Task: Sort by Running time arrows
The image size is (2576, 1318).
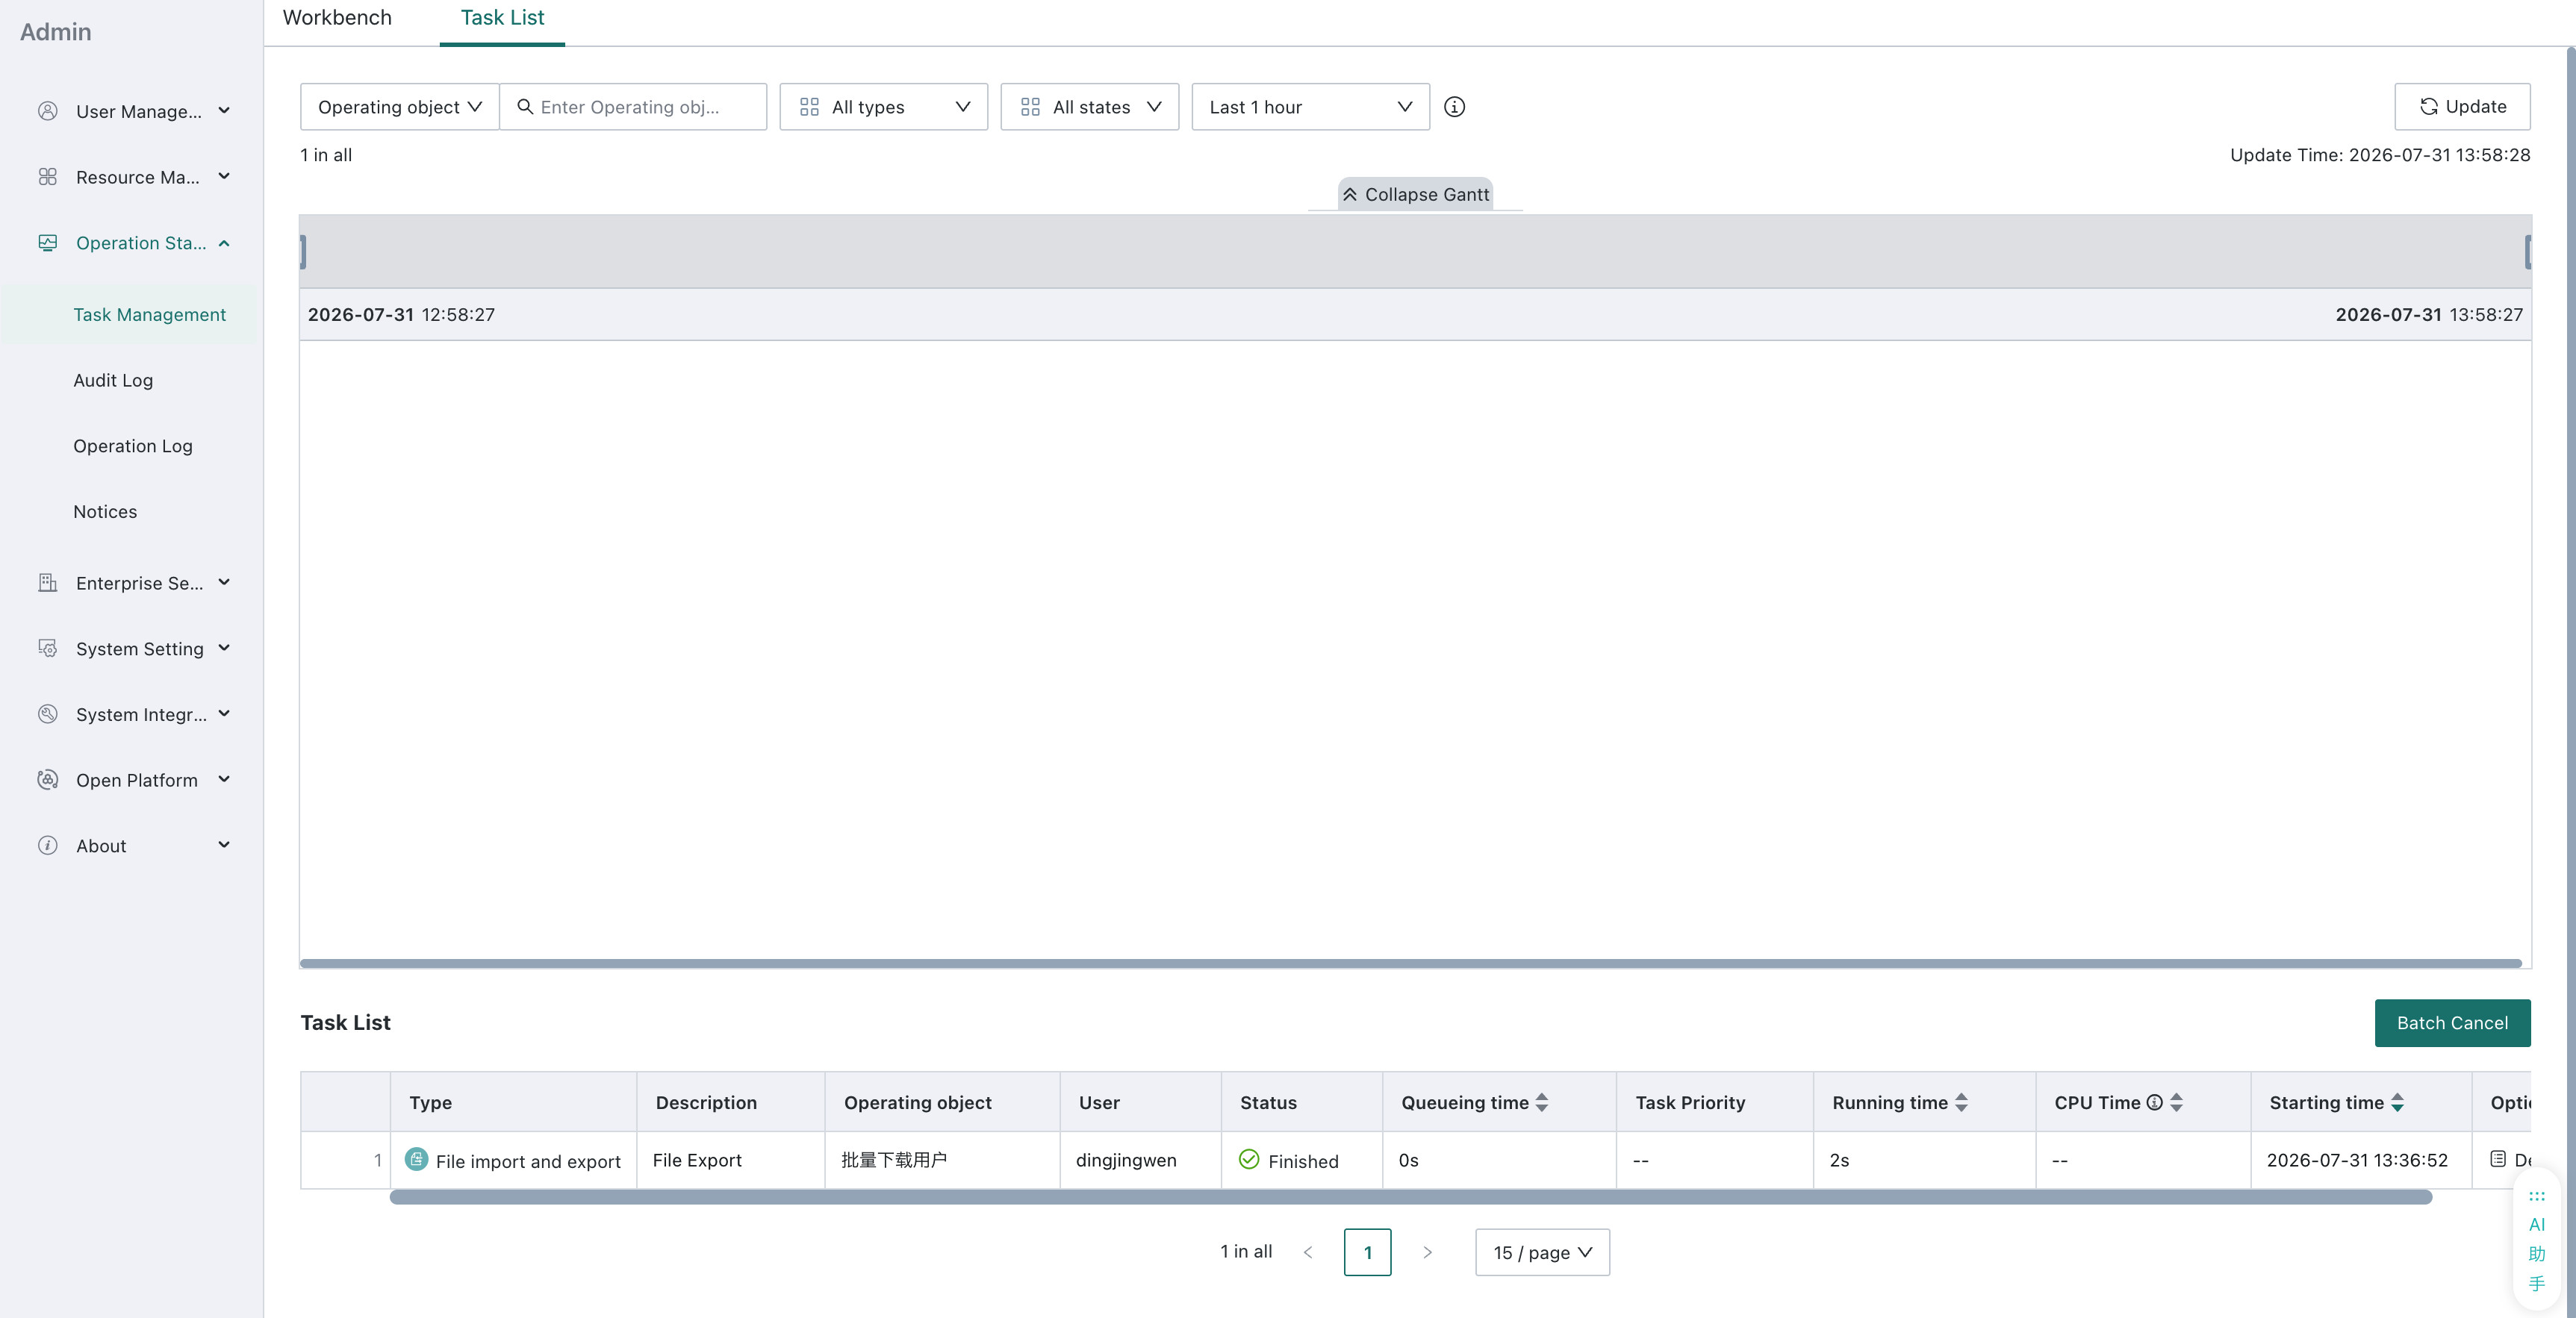Action: click(1961, 1102)
